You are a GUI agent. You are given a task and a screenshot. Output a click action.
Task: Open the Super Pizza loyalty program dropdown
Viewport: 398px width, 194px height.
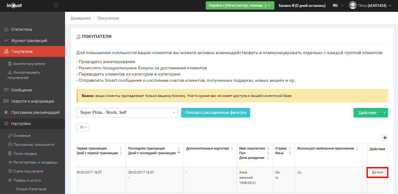(x=127, y=113)
